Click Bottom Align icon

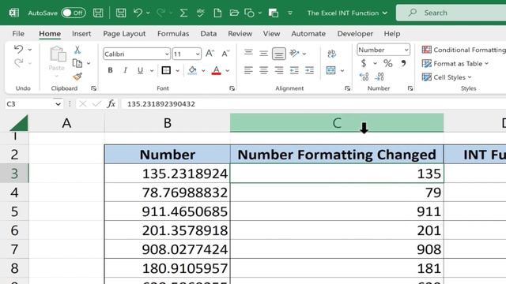[279, 54]
